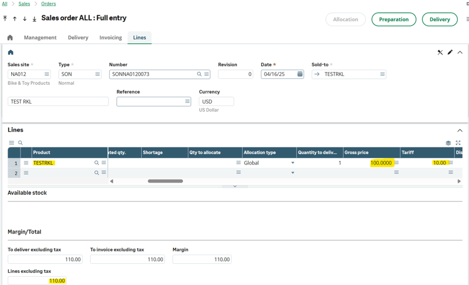This screenshot has width=469, height=285.
Task: Click search icon in Lines grid toolbar
Action: [21, 143]
